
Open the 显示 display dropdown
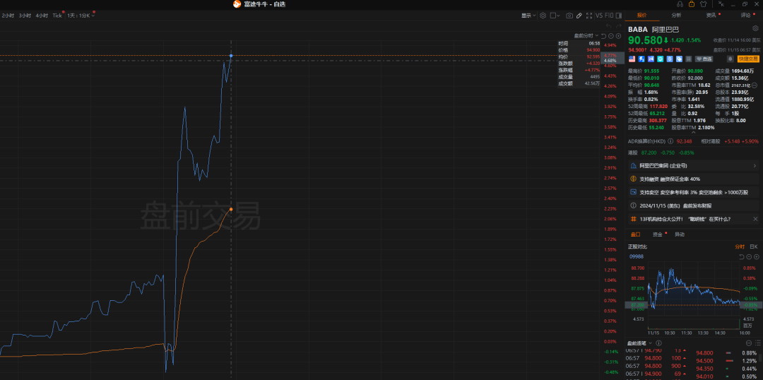click(x=528, y=16)
